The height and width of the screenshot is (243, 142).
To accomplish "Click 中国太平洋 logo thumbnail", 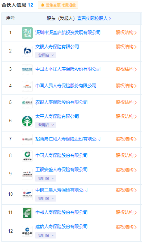I will [x=27, y=70].
